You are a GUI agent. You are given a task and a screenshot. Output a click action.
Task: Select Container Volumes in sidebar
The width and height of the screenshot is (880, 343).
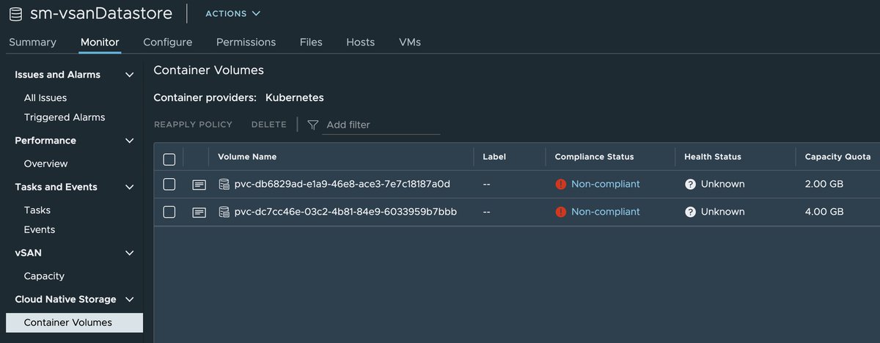click(74, 322)
